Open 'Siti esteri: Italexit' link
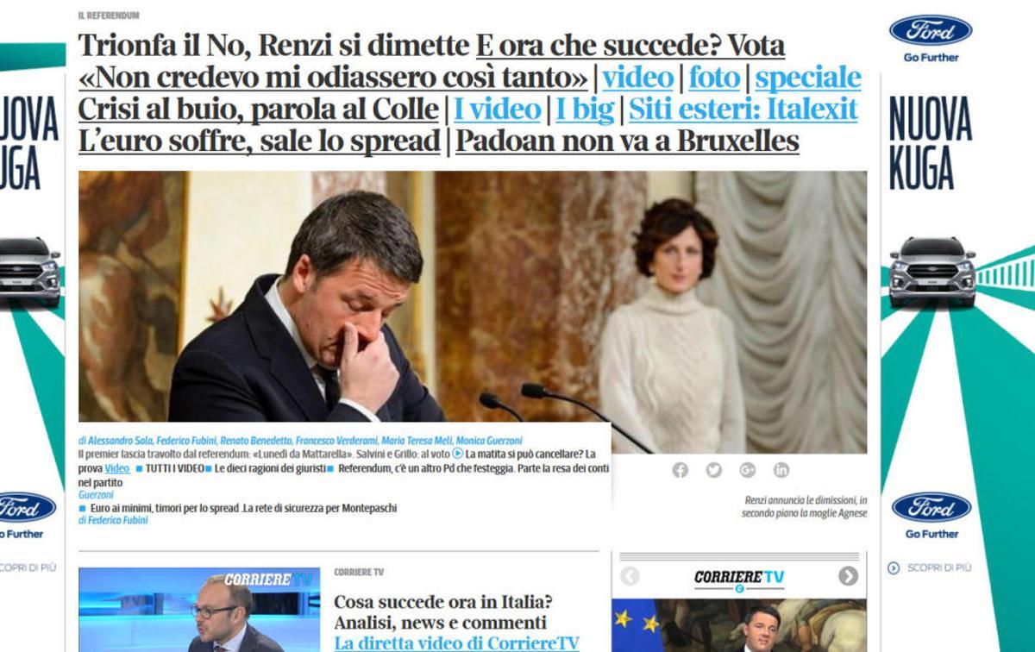The image size is (1035, 652). click(x=743, y=110)
